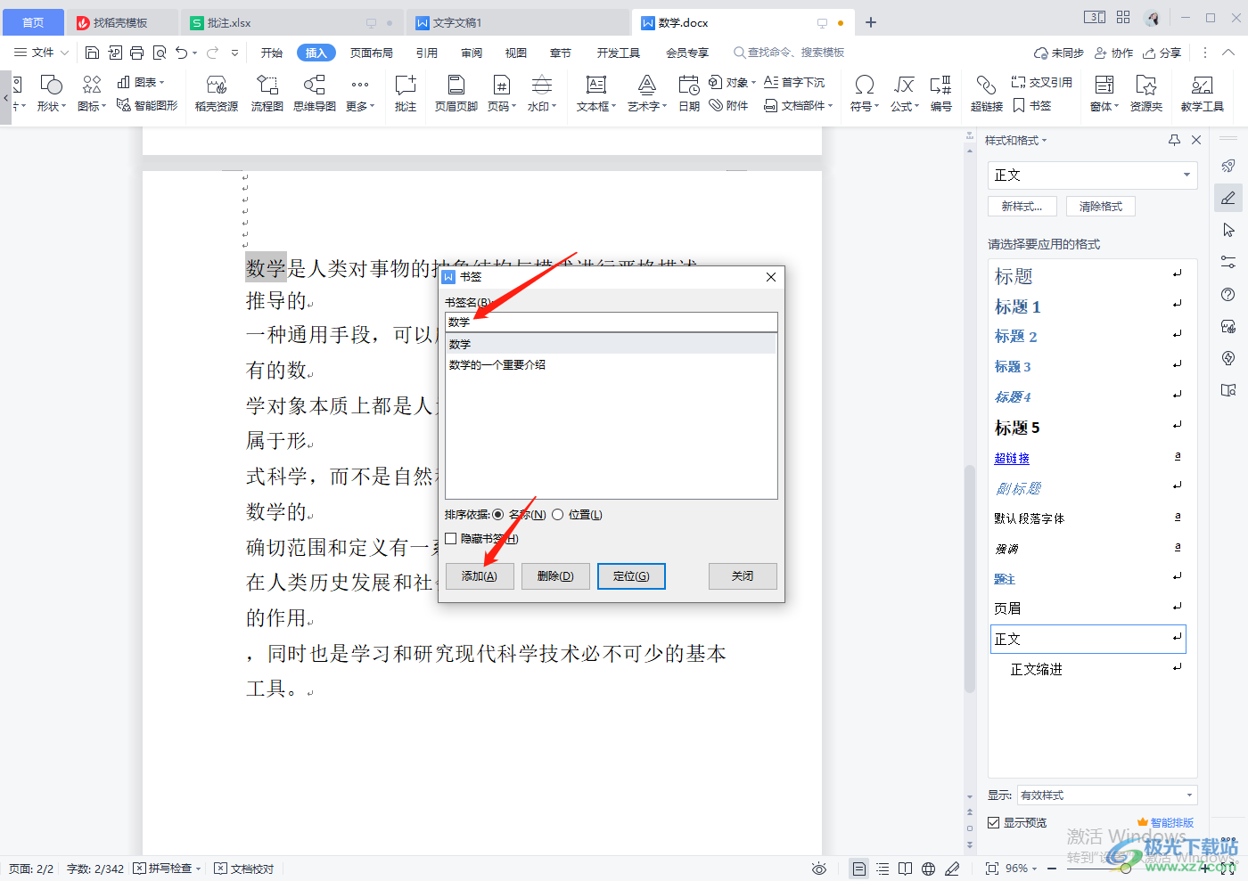Open the References (引用) tab

(x=427, y=53)
